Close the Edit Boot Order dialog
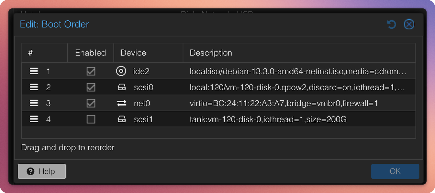Screen dimensions: 435x193 tap(409, 25)
